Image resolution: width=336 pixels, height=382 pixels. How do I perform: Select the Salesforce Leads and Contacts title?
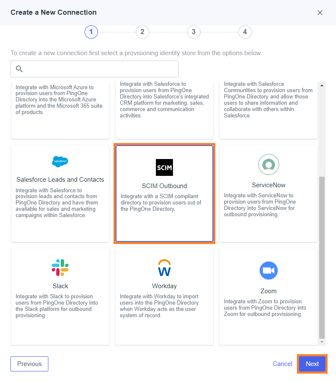pyautogui.click(x=60, y=180)
